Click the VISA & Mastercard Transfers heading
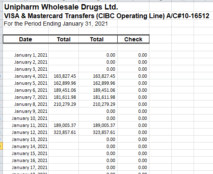213x174 pixels. (x=106, y=16)
